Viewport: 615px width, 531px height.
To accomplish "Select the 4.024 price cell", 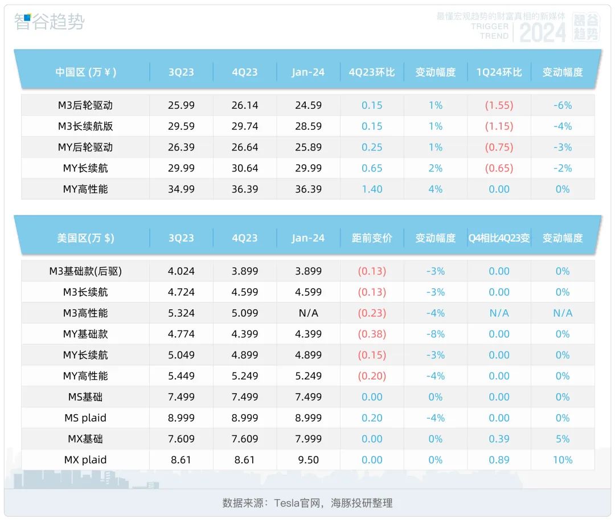I will pyautogui.click(x=181, y=271).
